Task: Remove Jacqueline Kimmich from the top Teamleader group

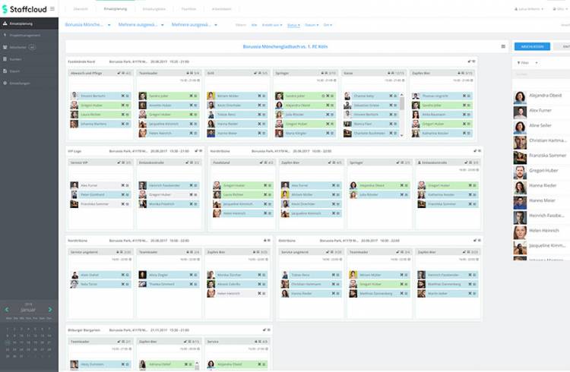Action: (x=191, y=124)
